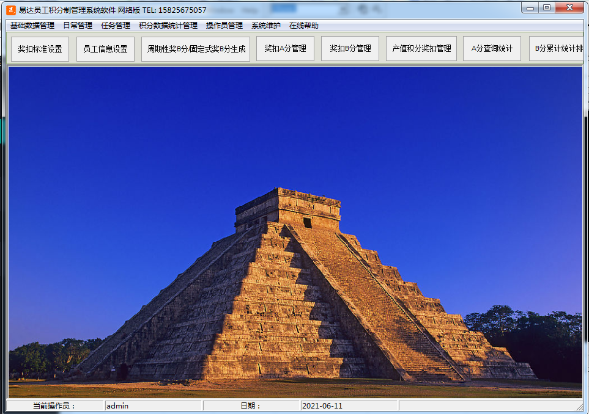Click the 当前操作员 label in status bar

tap(54, 405)
